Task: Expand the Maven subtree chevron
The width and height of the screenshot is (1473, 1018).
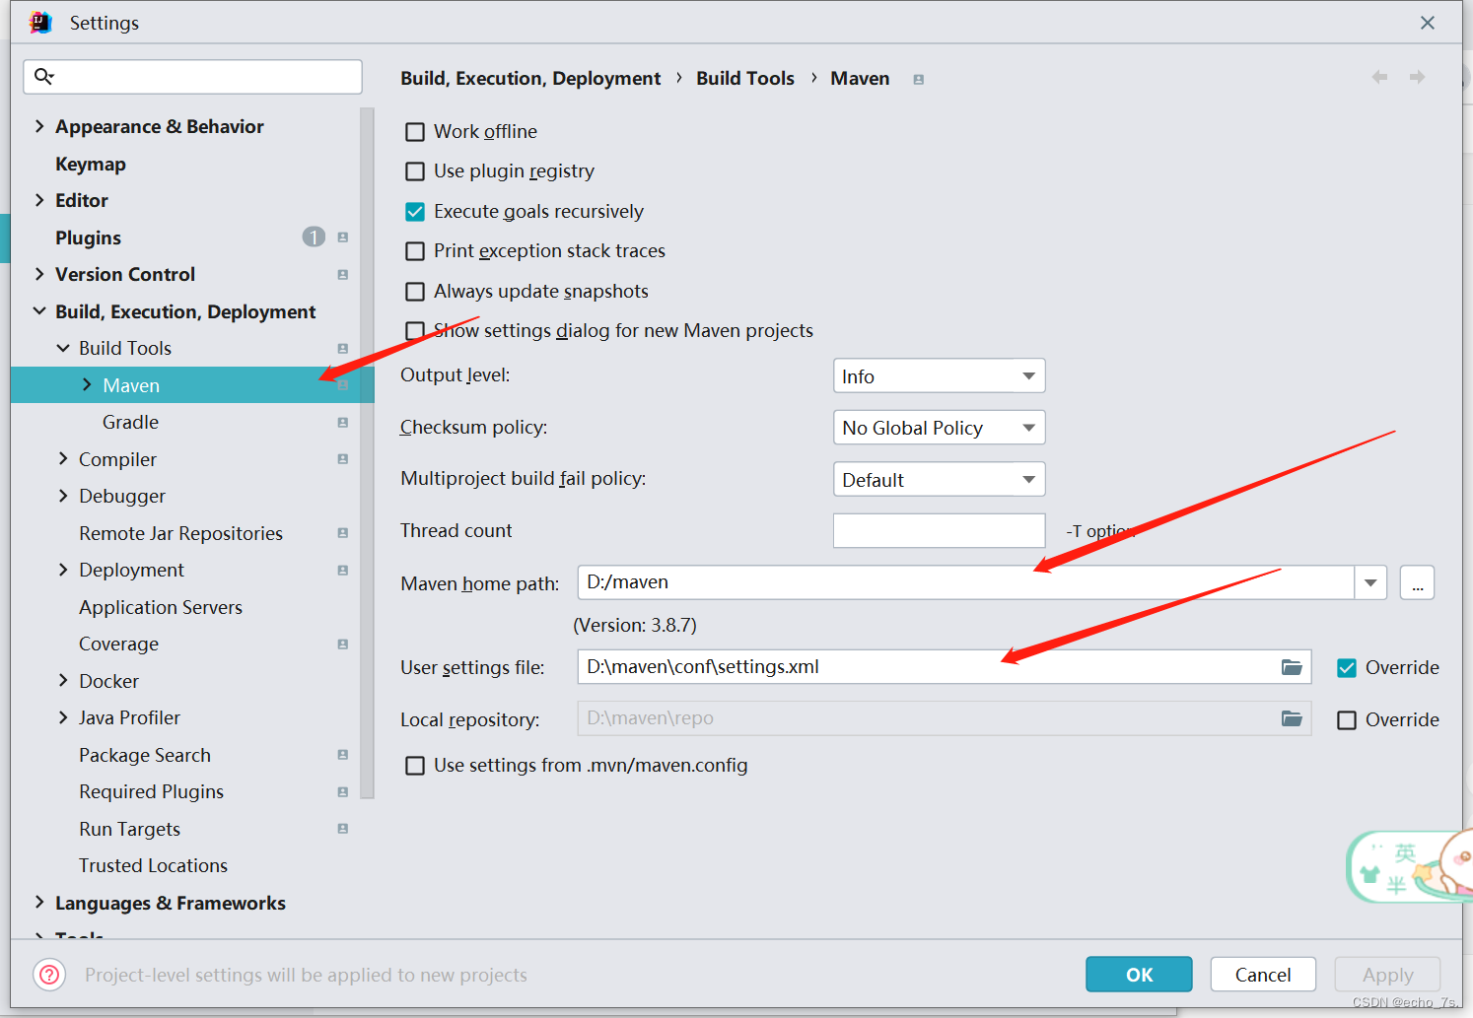Action: (x=87, y=385)
